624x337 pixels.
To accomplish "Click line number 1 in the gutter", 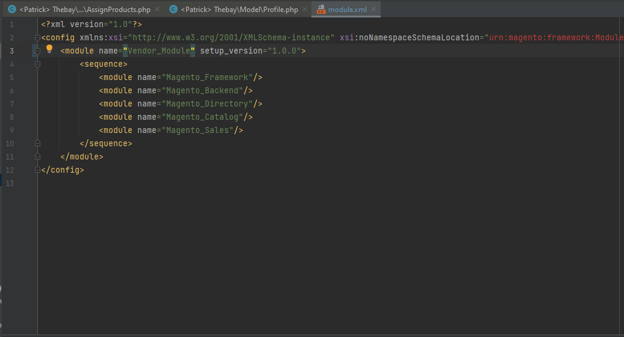I will [x=11, y=25].
